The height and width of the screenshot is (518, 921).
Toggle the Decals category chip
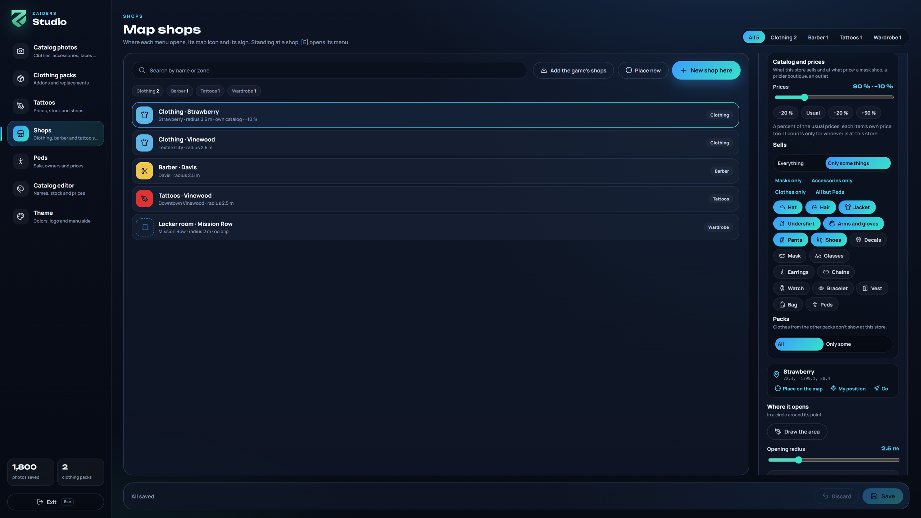868,240
